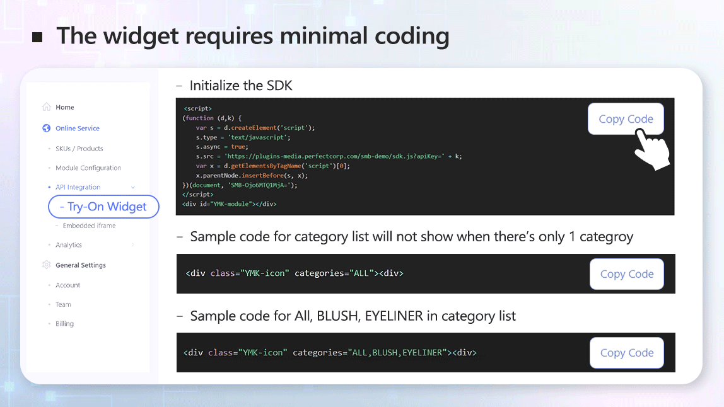Click the Online Service label
724x407 pixels.
coord(78,129)
